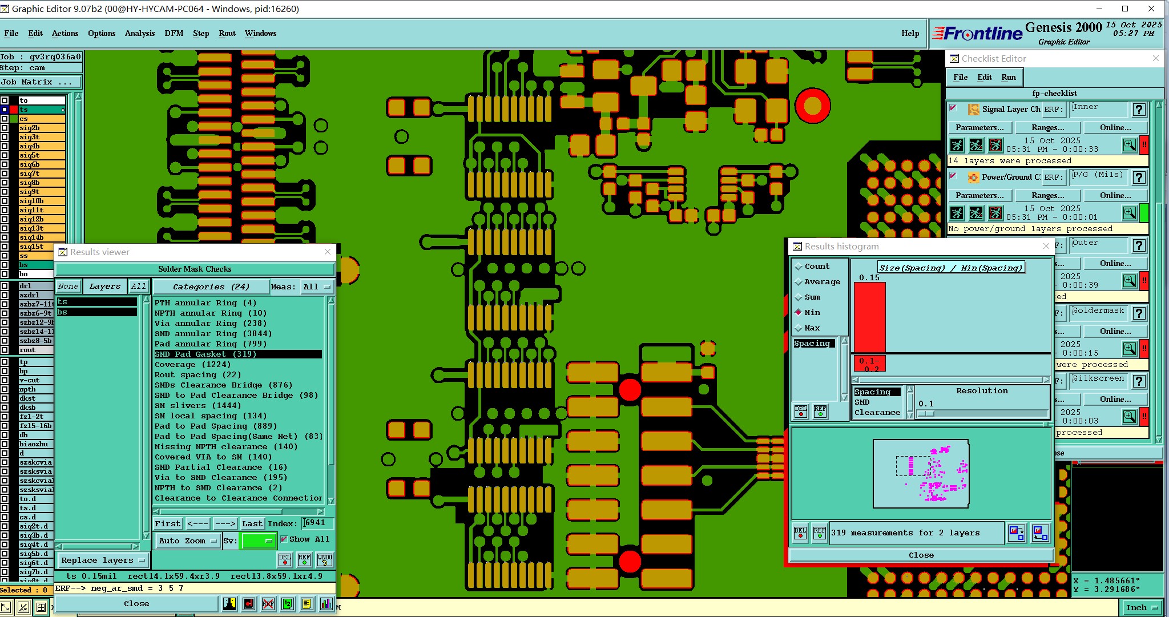The image size is (1169, 617).
Task: Click Parameters button for Signal Layer check
Action: [979, 127]
